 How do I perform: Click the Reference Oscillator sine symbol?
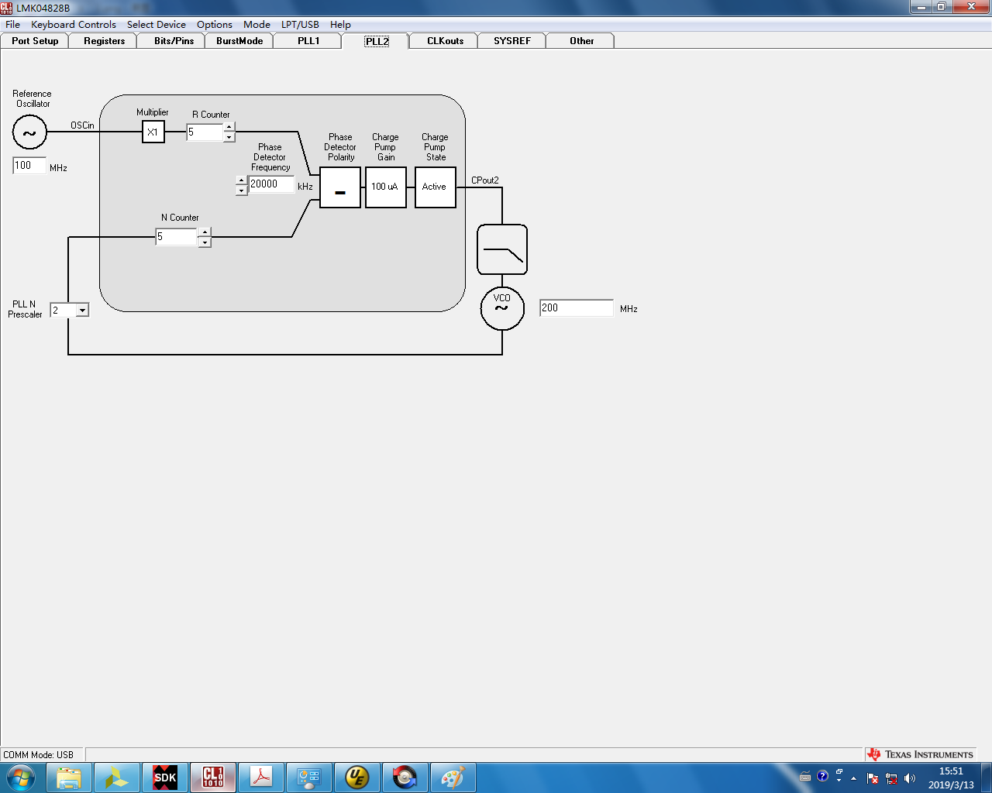click(x=29, y=132)
